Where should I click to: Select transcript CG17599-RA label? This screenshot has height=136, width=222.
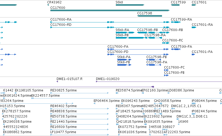click(x=181, y=19)
